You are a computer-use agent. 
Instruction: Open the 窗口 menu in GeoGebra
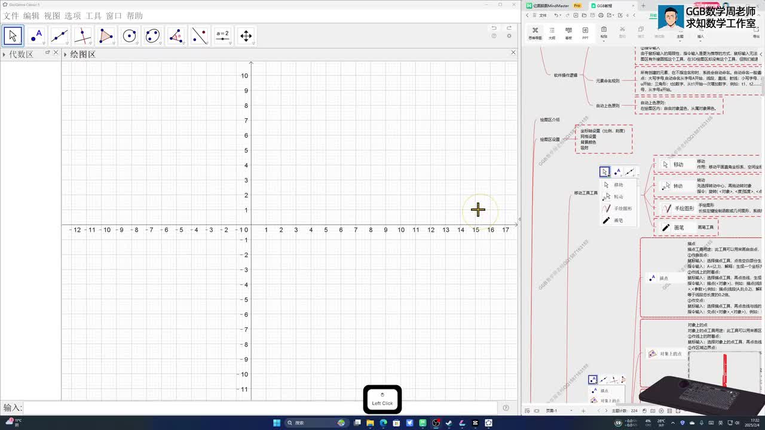click(114, 16)
